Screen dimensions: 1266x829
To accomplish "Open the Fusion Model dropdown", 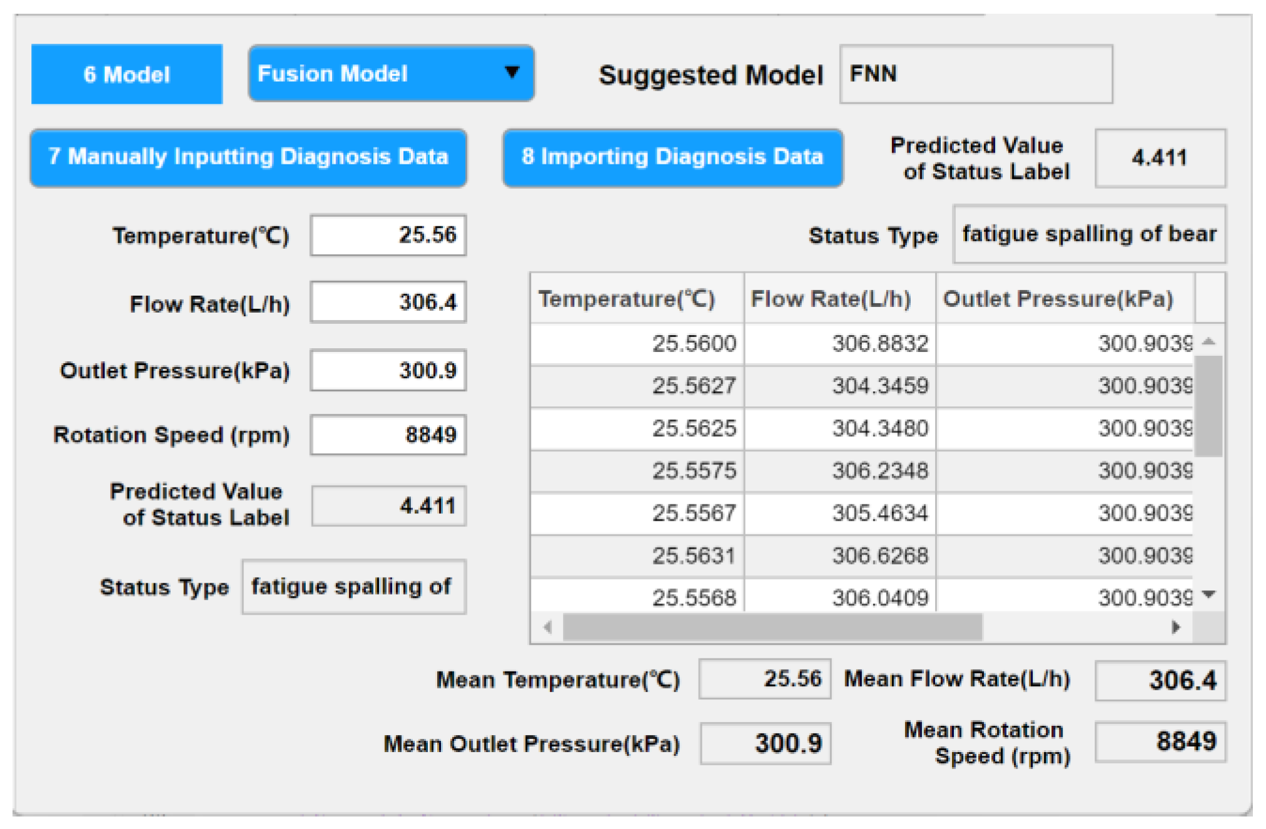I will pos(391,74).
